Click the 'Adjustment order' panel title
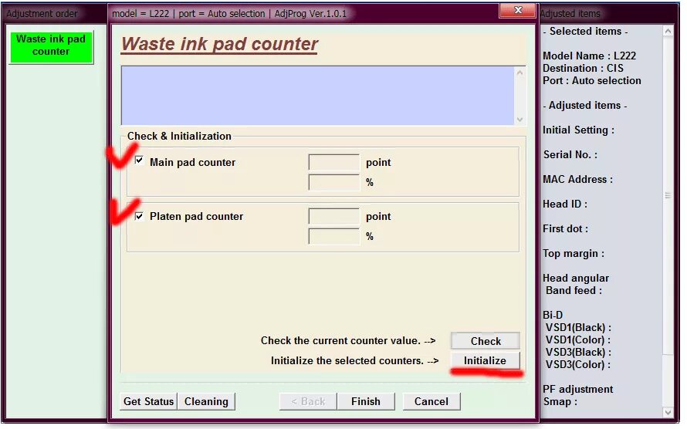The height and width of the screenshot is (429, 687). (x=42, y=14)
